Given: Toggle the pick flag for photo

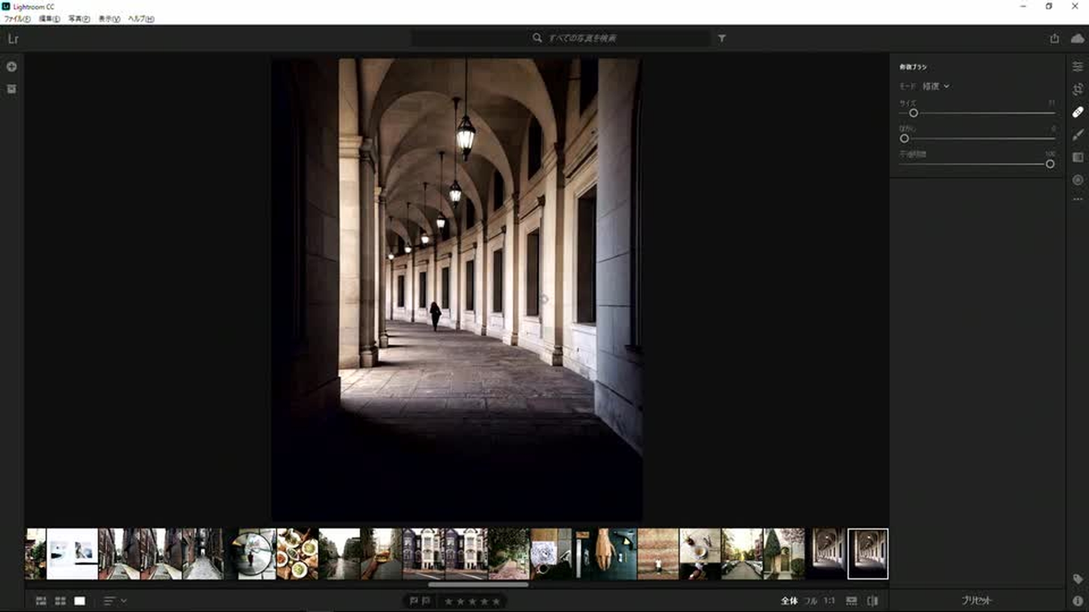Looking at the screenshot, I should coord(413,601).
